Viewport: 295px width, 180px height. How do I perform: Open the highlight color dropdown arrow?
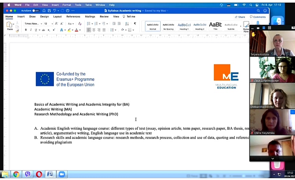pyautogui.click(x=72, y=30)
